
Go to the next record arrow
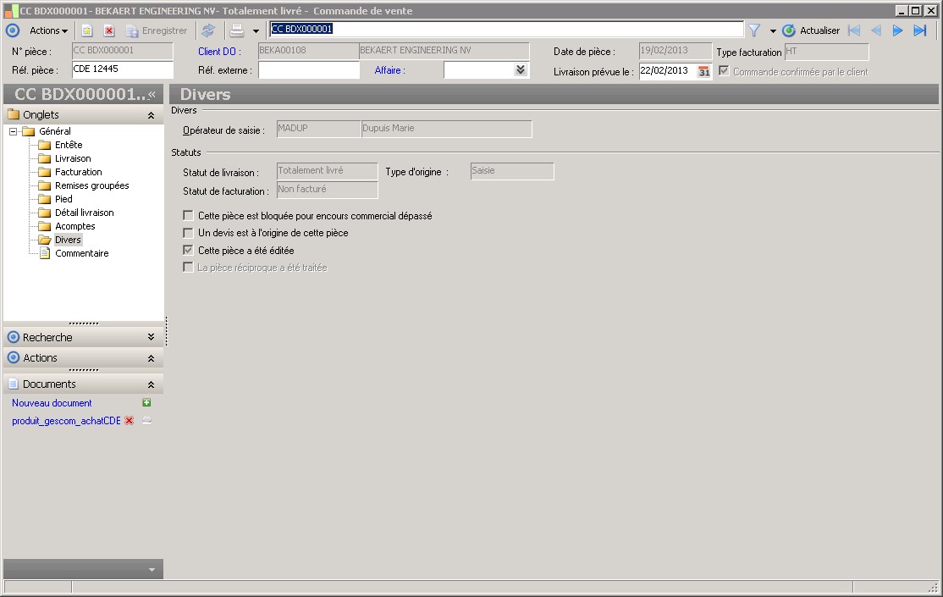pos(897,30)
